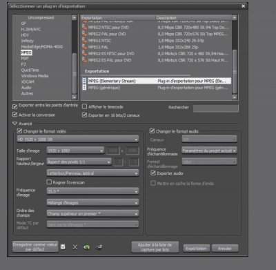Select Audio in the format list
The width and height of the screenshot is (276, 270).
coord(26,88)
